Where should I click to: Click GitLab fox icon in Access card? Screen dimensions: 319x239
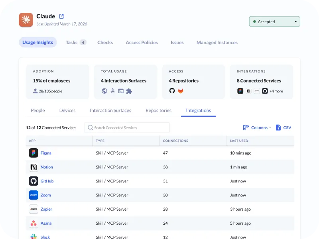(181, 91)
